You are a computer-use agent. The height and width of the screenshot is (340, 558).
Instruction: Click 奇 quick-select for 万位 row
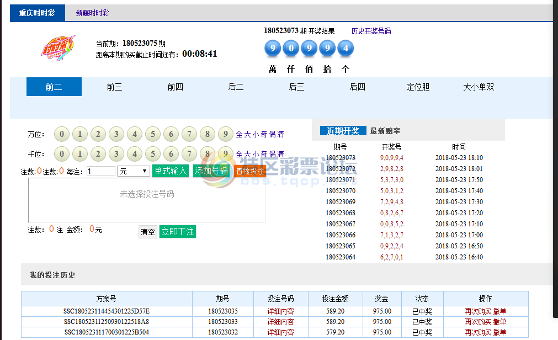coord(264,134)
